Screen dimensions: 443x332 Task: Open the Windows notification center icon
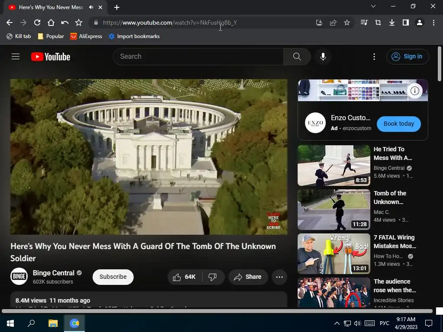429,323
